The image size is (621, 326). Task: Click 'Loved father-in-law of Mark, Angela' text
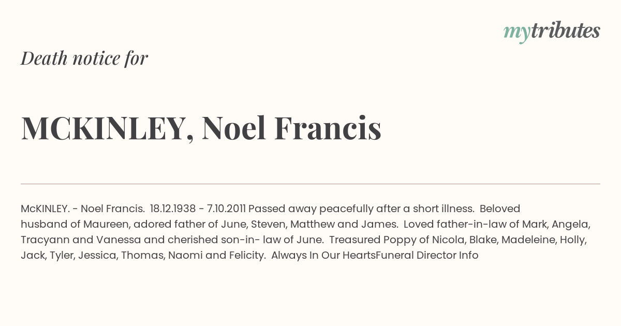click(497, 224)
